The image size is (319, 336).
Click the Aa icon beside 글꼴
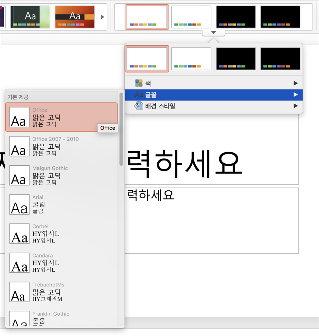tap(139, 94)
